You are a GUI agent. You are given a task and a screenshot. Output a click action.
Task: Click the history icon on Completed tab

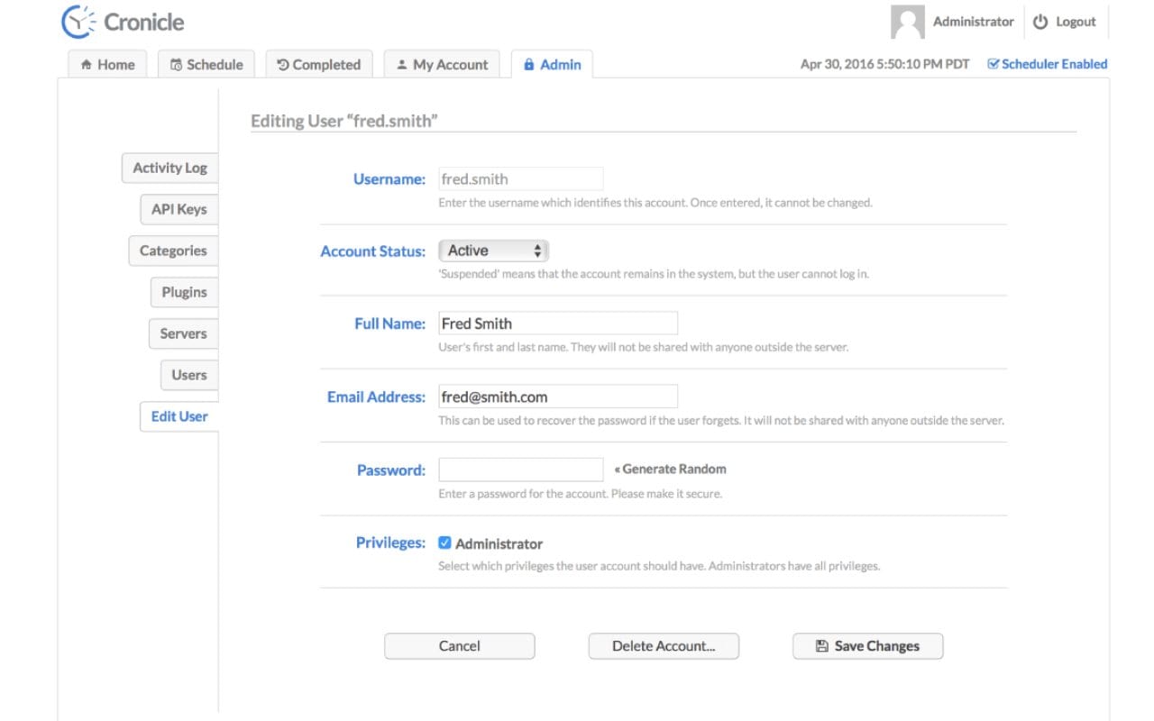click(283, 65)
